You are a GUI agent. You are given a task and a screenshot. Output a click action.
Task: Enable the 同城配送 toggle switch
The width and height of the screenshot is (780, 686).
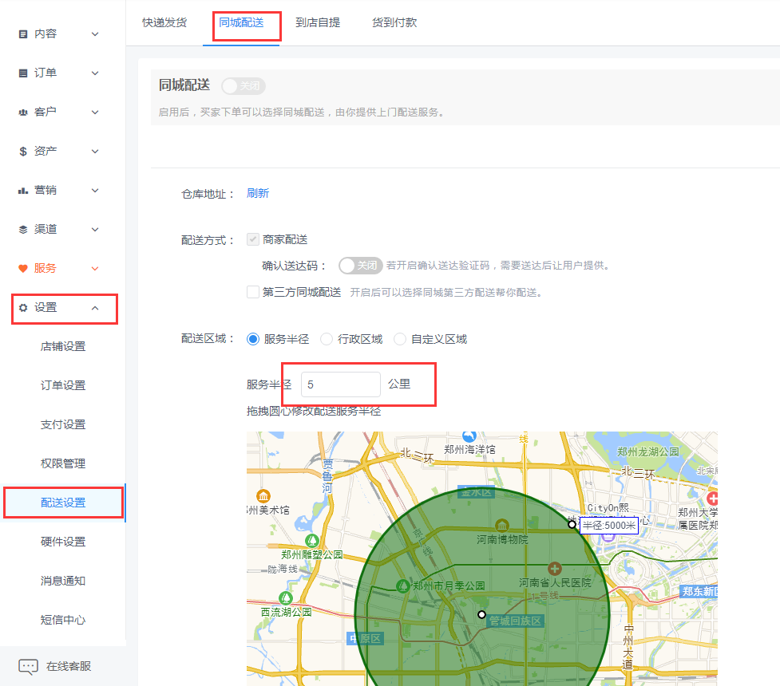pyautogui.click(x=243, y=86)
